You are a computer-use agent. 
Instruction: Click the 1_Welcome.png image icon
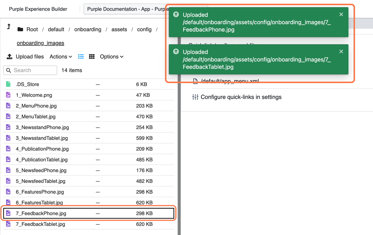point(8,95)
